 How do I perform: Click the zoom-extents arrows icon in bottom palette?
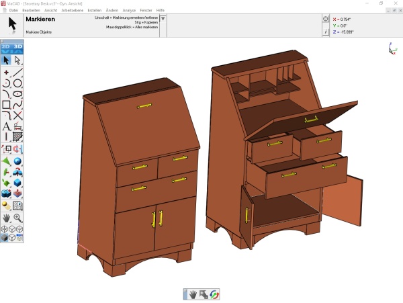pos(204,294)
